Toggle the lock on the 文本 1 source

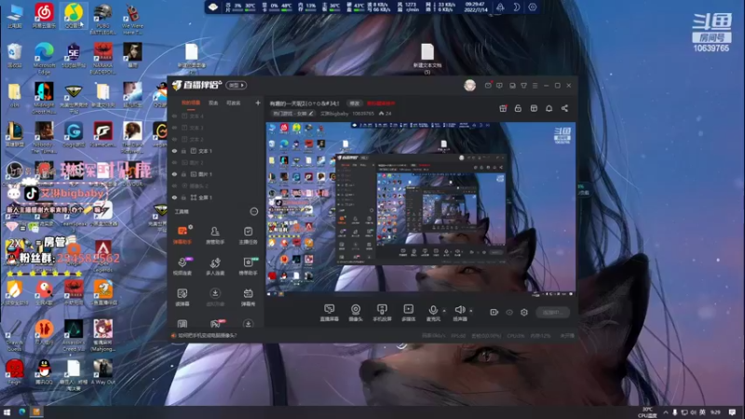pyautogui.click(x=183, y=151)
